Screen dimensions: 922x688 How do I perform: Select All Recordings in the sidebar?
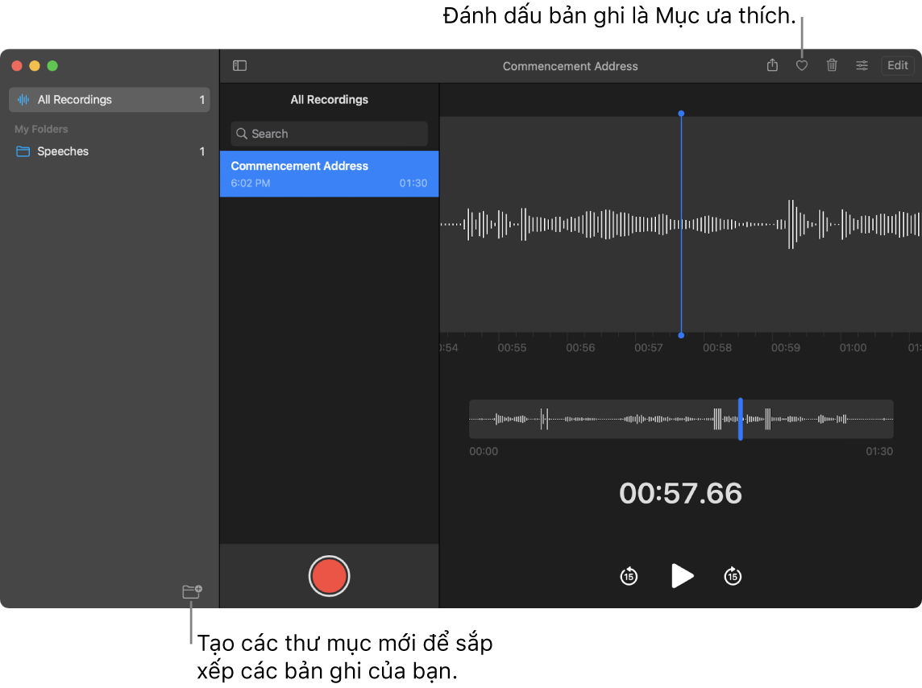coord(73,99)
